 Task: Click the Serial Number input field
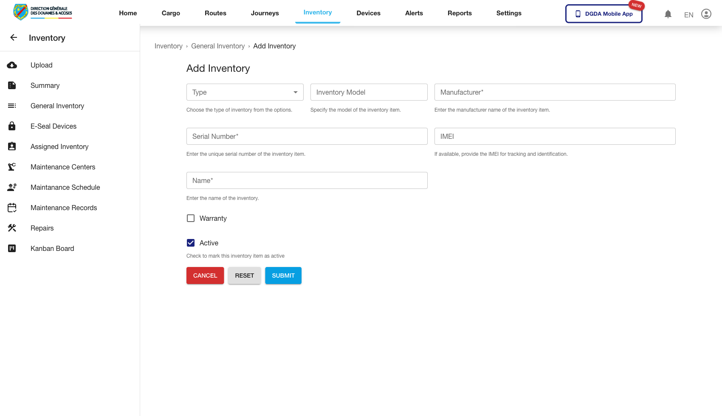point(307,136)
